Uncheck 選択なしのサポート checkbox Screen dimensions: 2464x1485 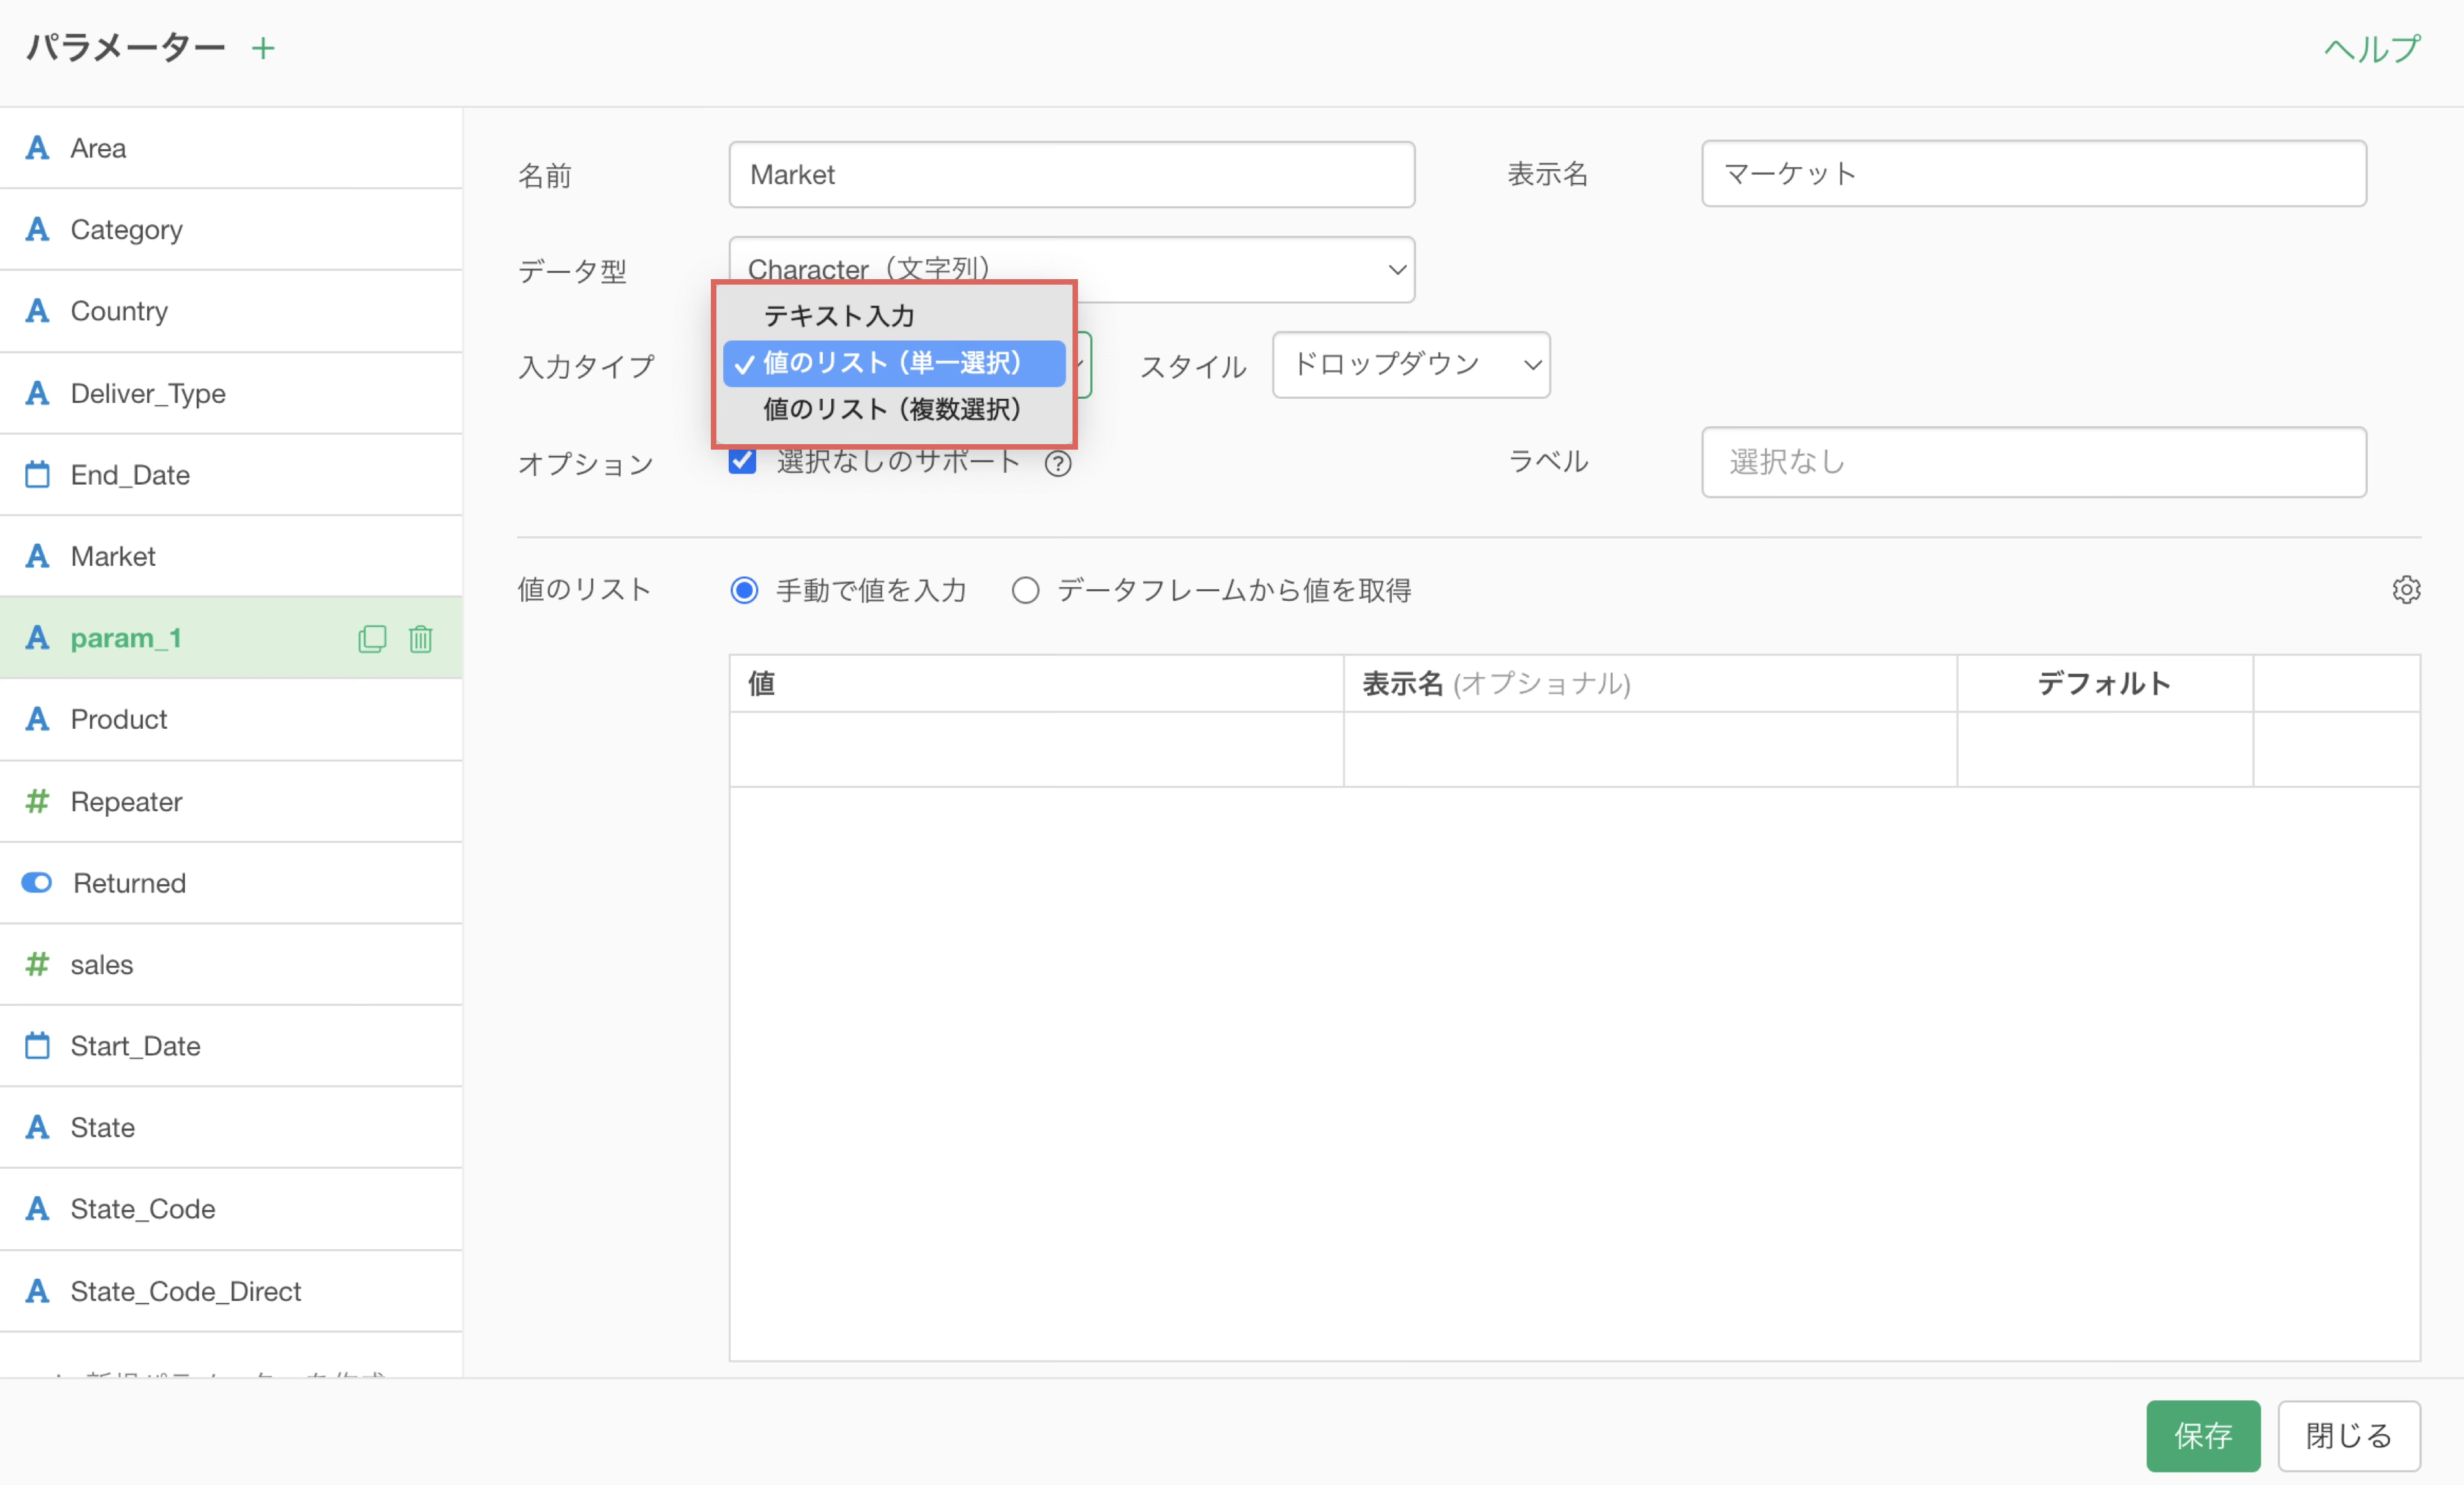click(743, 462)
